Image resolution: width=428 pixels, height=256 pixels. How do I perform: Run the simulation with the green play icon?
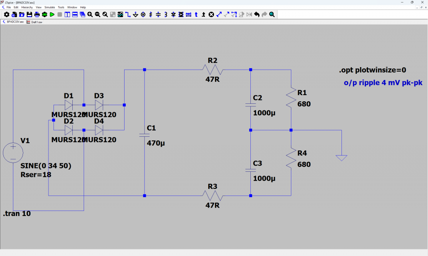pos(52,15)
